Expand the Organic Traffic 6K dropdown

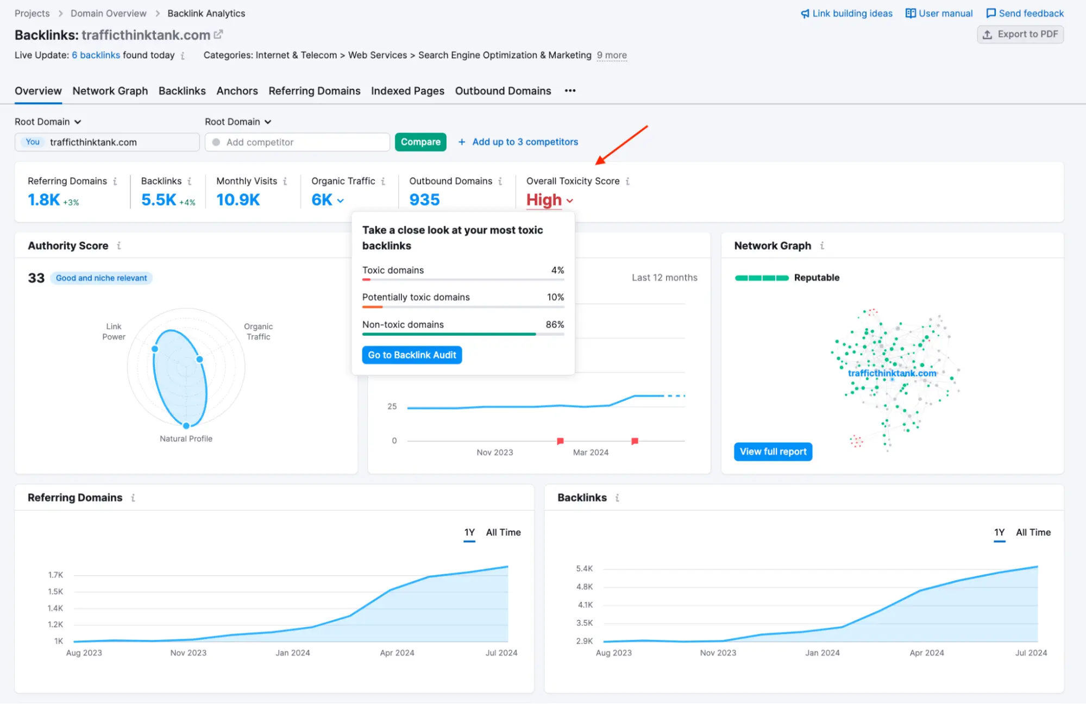326,200
